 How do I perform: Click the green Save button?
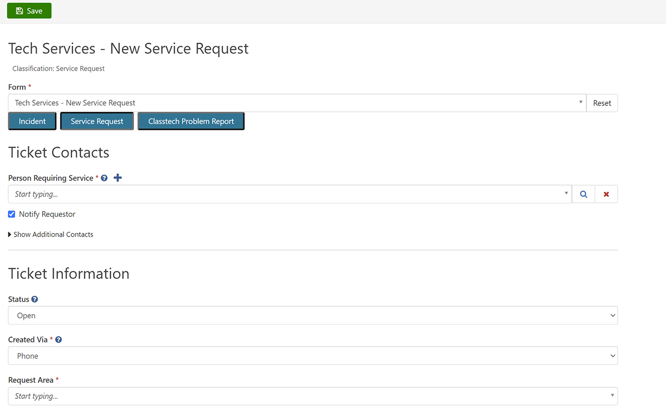(x=29, y=10)
